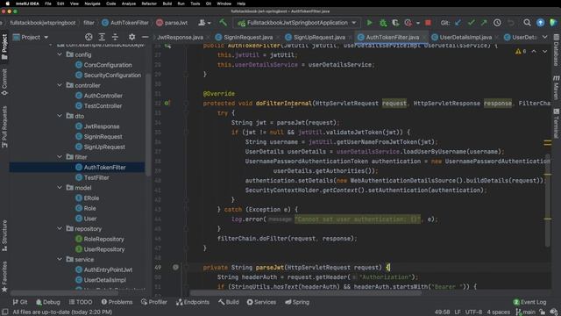Build project with the hammer icon
This screenshot has height=316, width=561.
(223, 23)
